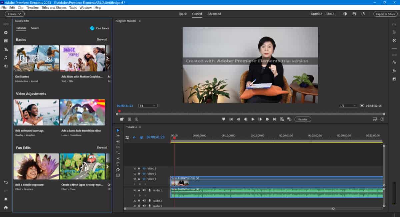The image size is (400, 217).
Task: Add a marker in Program Monitor
Action: [x=224, y=119]
